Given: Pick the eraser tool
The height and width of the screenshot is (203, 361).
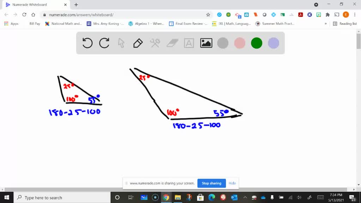Looking at the screenshot, I should 172,43.
